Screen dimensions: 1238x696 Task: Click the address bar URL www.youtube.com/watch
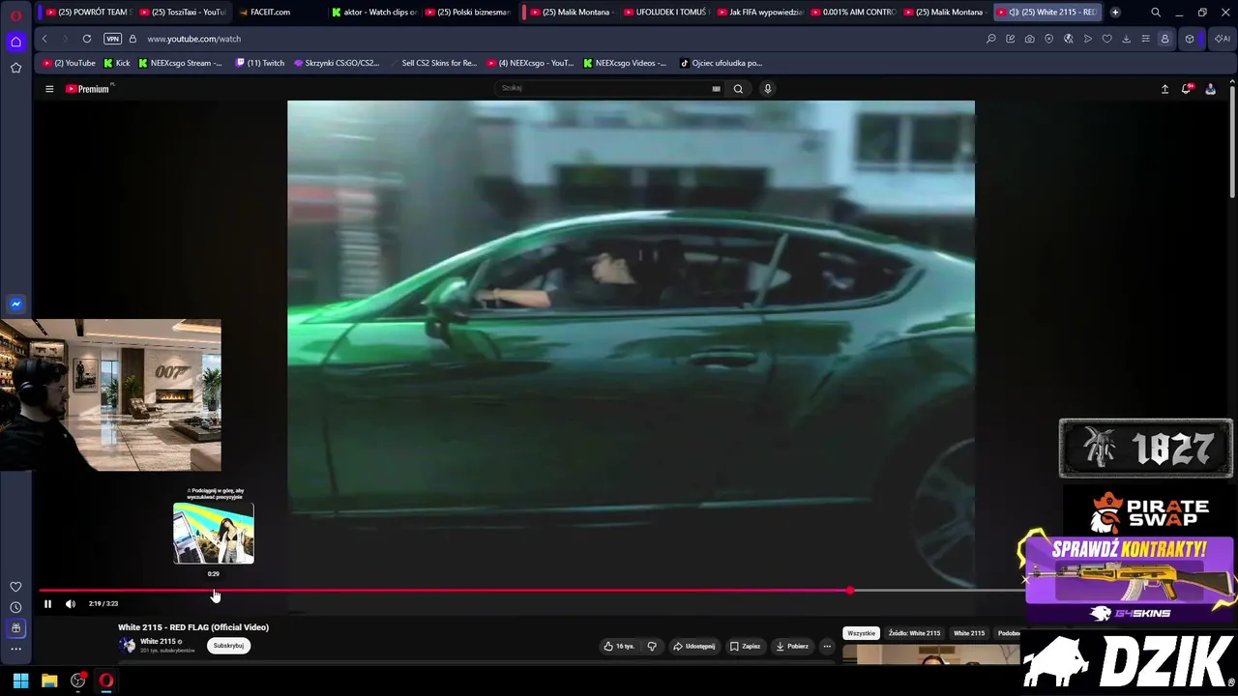click(x=194, y=39)
